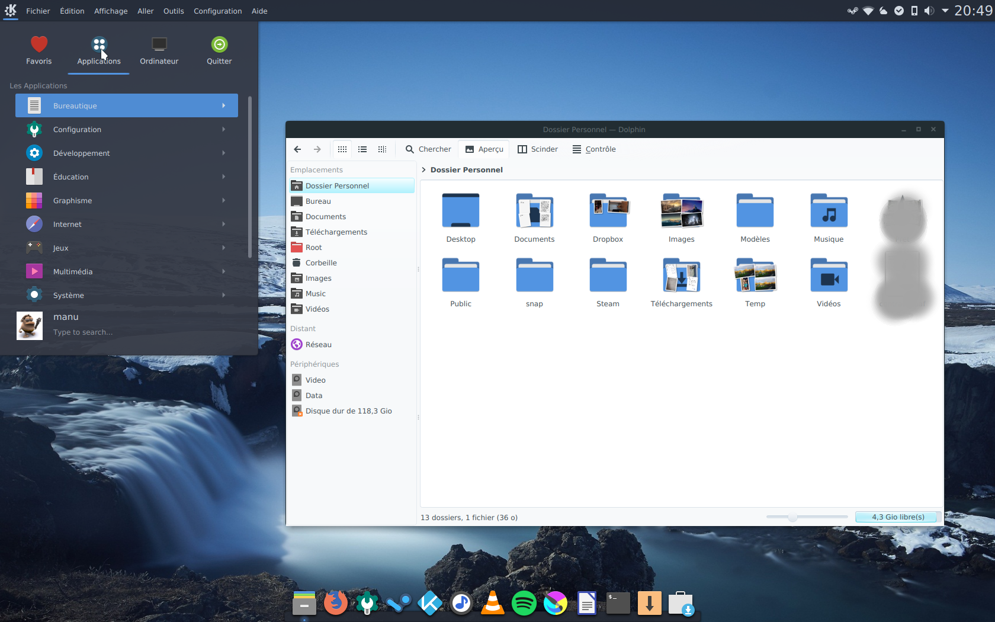Click the Dossier Personnel breadcrumb

(467, 170)
